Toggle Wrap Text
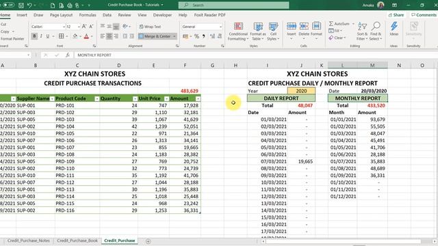 150,27
